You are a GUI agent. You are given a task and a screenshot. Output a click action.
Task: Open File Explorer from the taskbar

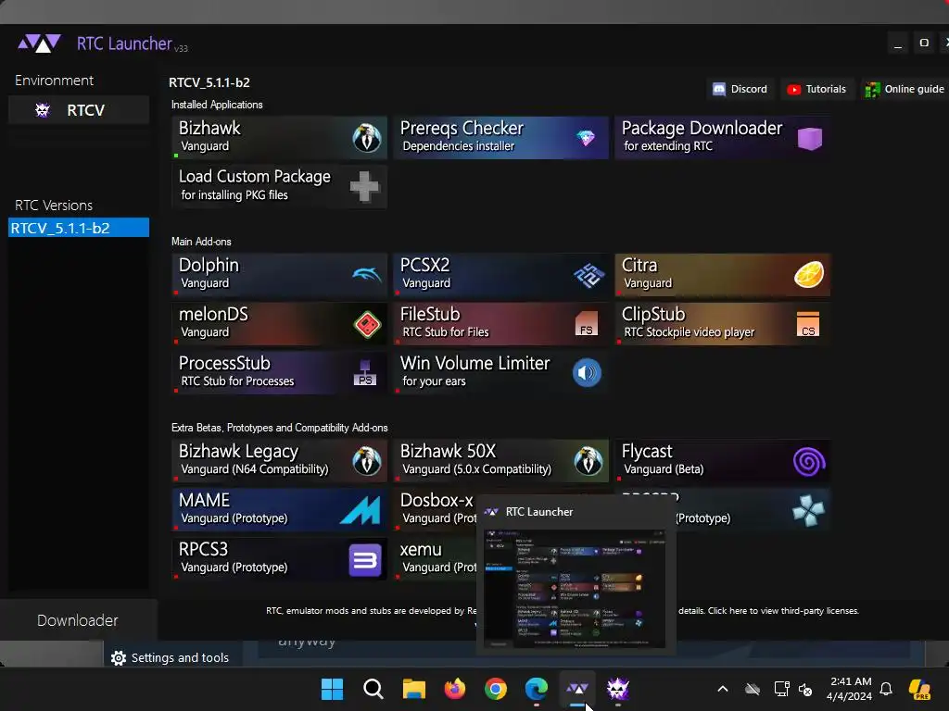(x=414, y=689)
